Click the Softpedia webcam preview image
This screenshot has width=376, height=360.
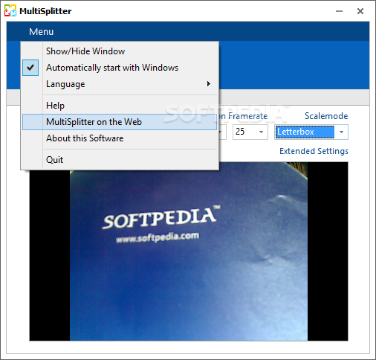[x=189, y=251]
